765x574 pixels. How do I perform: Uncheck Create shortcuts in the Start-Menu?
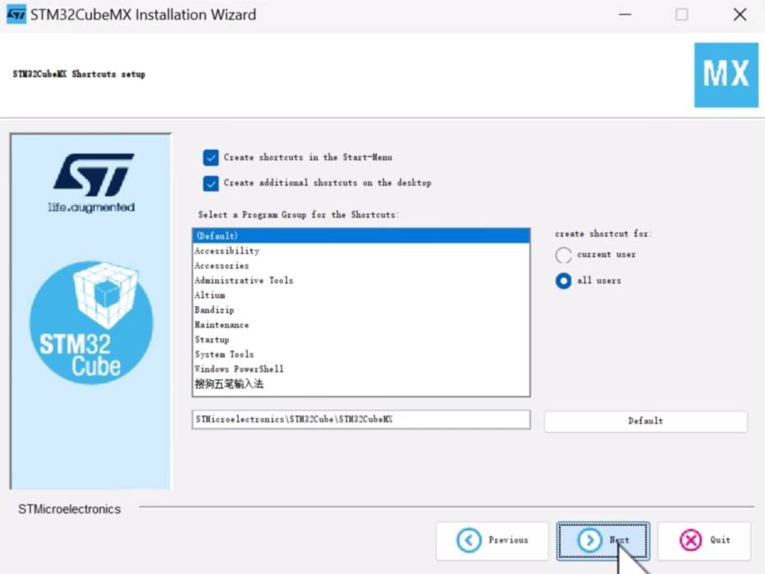[x=211, y=157]
